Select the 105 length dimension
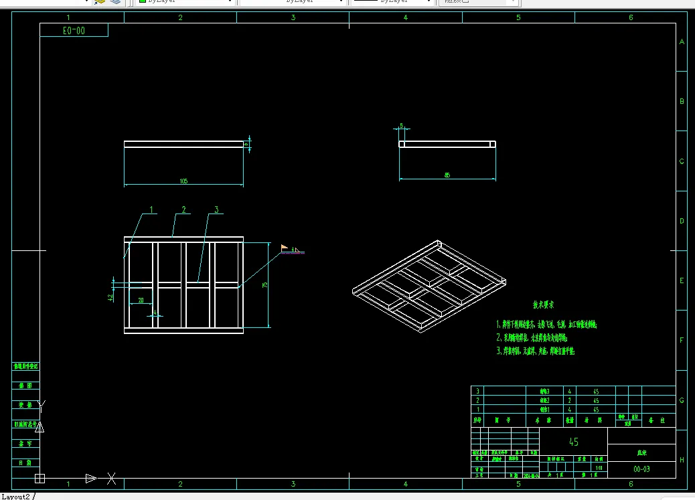 click(x=183, y=181)
